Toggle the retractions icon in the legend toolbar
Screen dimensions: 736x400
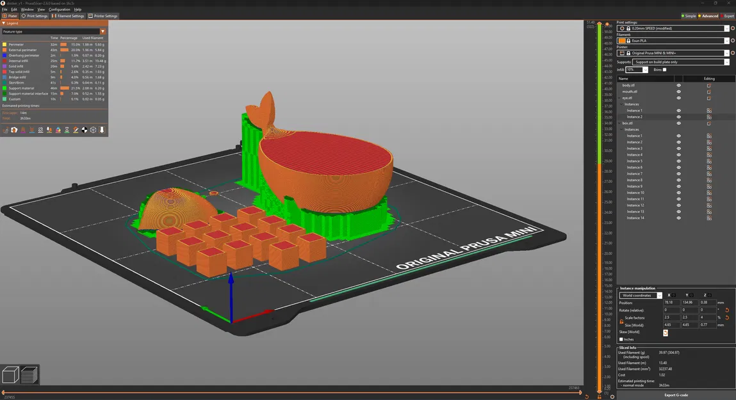(x=23, y=130)
